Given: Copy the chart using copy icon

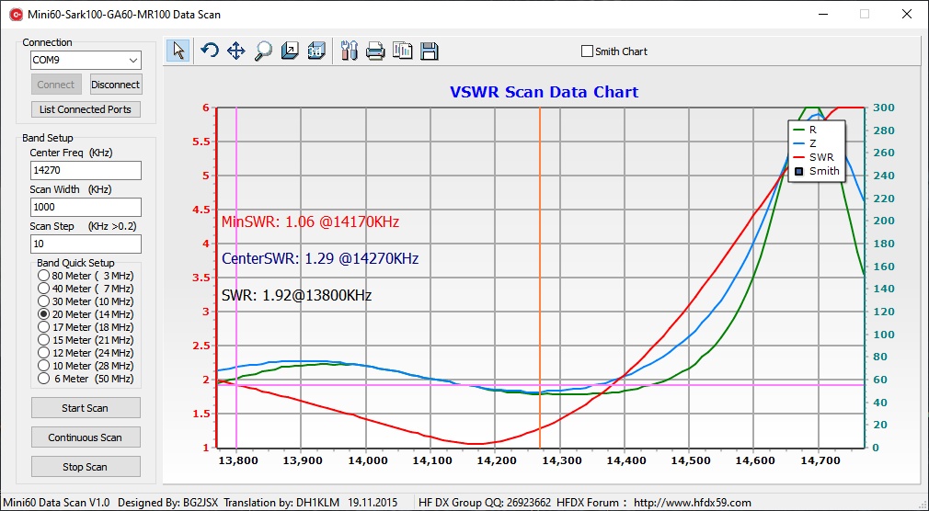Looking at the screenshot, I should click(x=402, y=51).
